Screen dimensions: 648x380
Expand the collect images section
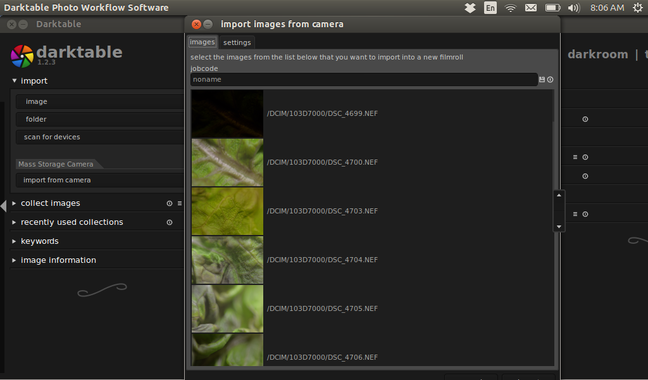pyautogui.click(x=15, y=203)
